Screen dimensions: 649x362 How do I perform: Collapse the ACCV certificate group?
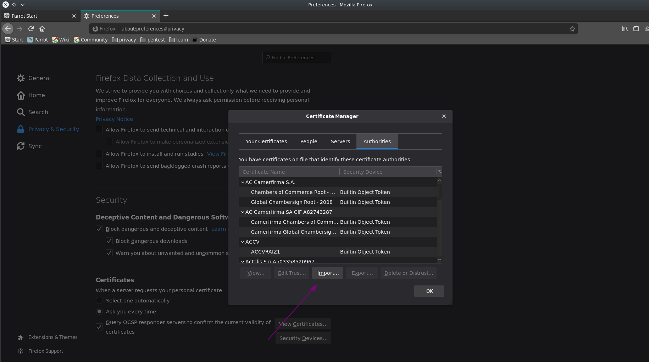(x=243, y=242)
